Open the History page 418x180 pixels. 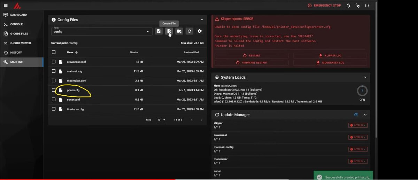[22, 53]
